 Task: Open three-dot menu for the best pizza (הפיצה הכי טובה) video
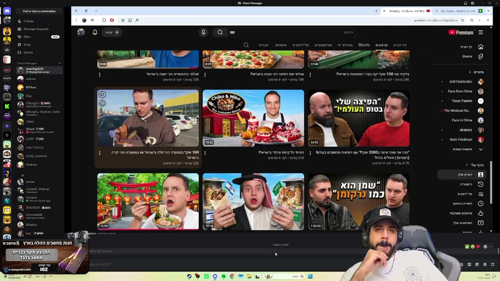[x=205, y=75]
